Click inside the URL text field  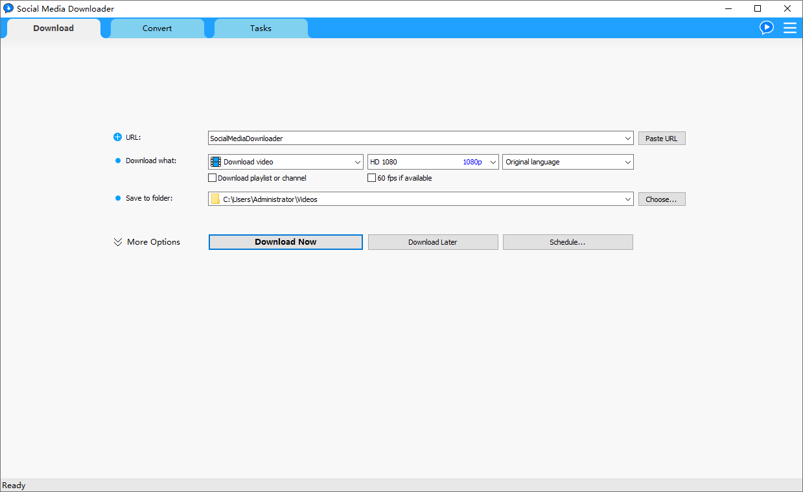click(415, 139)
